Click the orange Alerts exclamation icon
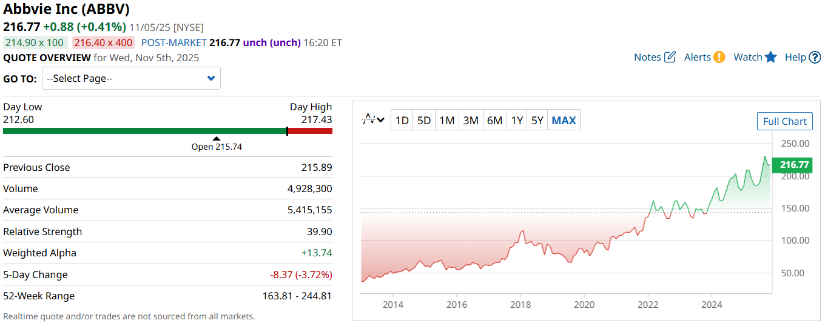Viewport: 825px width, 326px height. tap(719, 57)
